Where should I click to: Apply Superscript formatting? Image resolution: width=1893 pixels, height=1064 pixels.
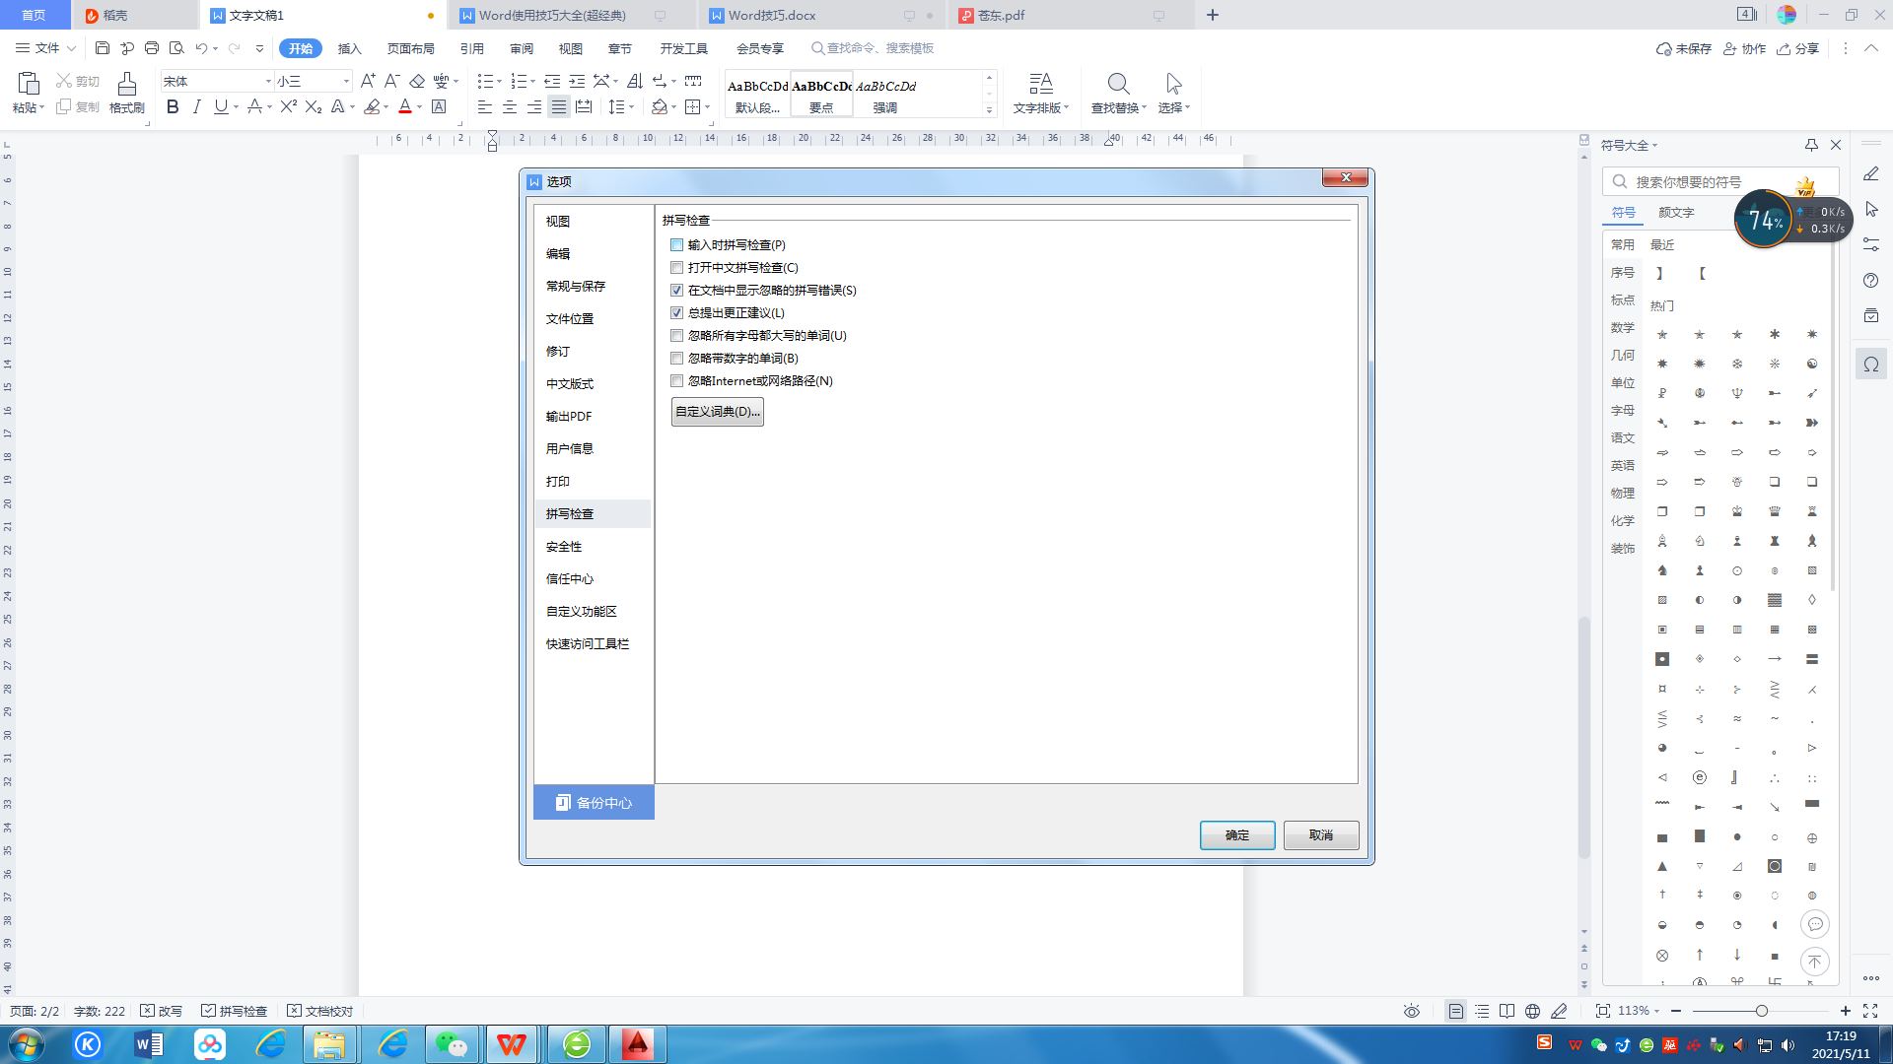click(x=288, y=106)
